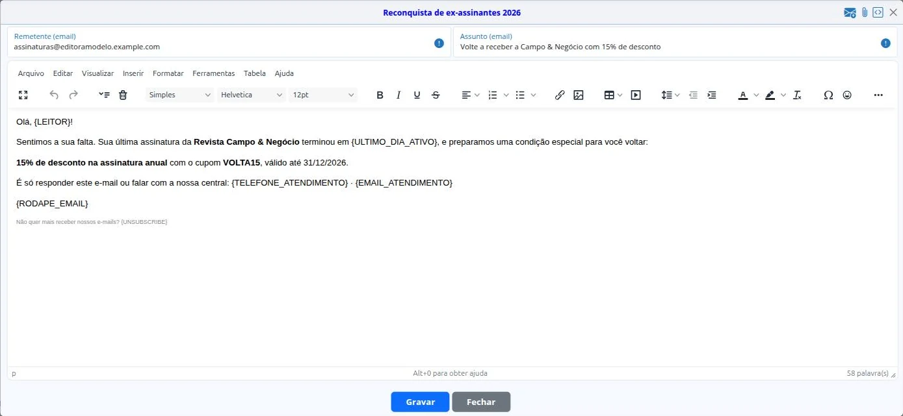Screen dimensions: 903x416
Task: Click the Redo arrow
Action: (73, 95)
